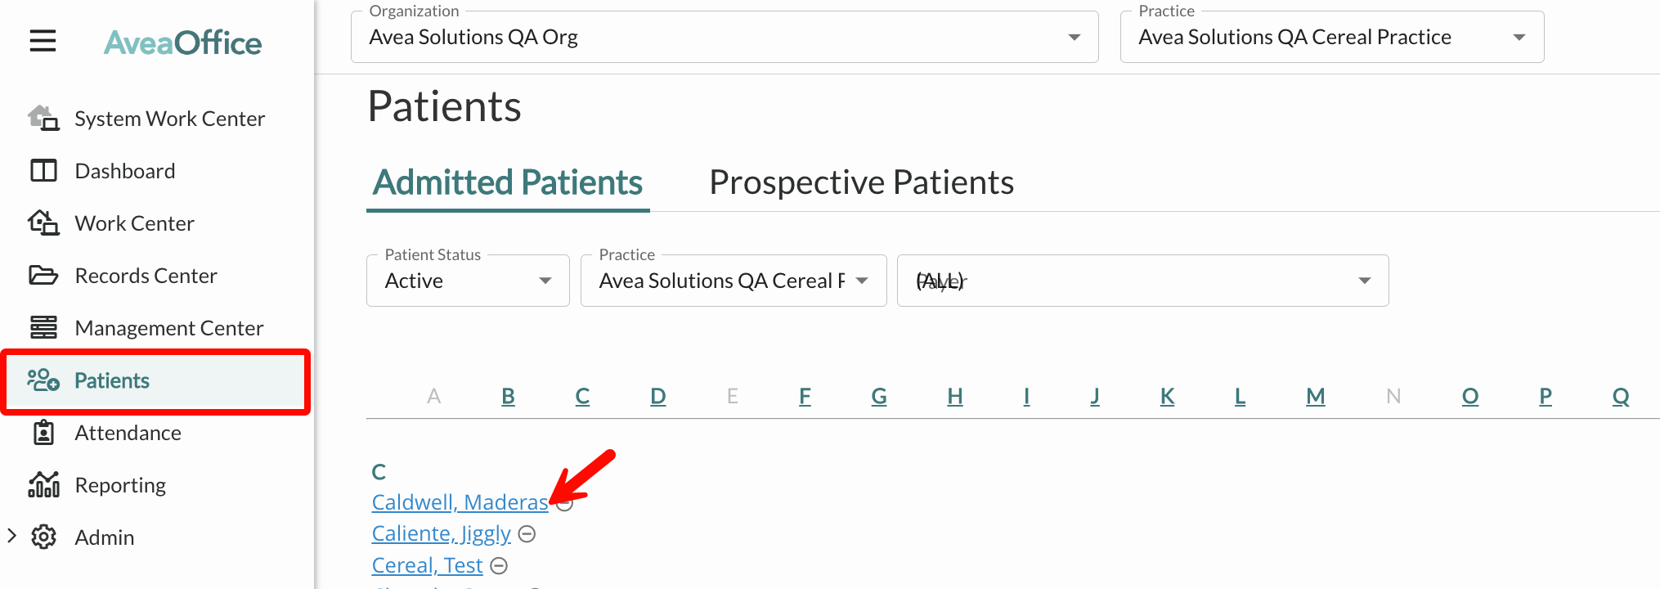Open the Payer (ALL) dropdown
Viewport: 1660px width, 589px height.
tap(1142, 281)
